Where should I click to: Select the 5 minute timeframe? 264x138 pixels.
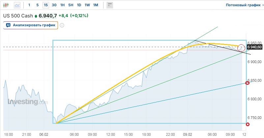[37, 5]
